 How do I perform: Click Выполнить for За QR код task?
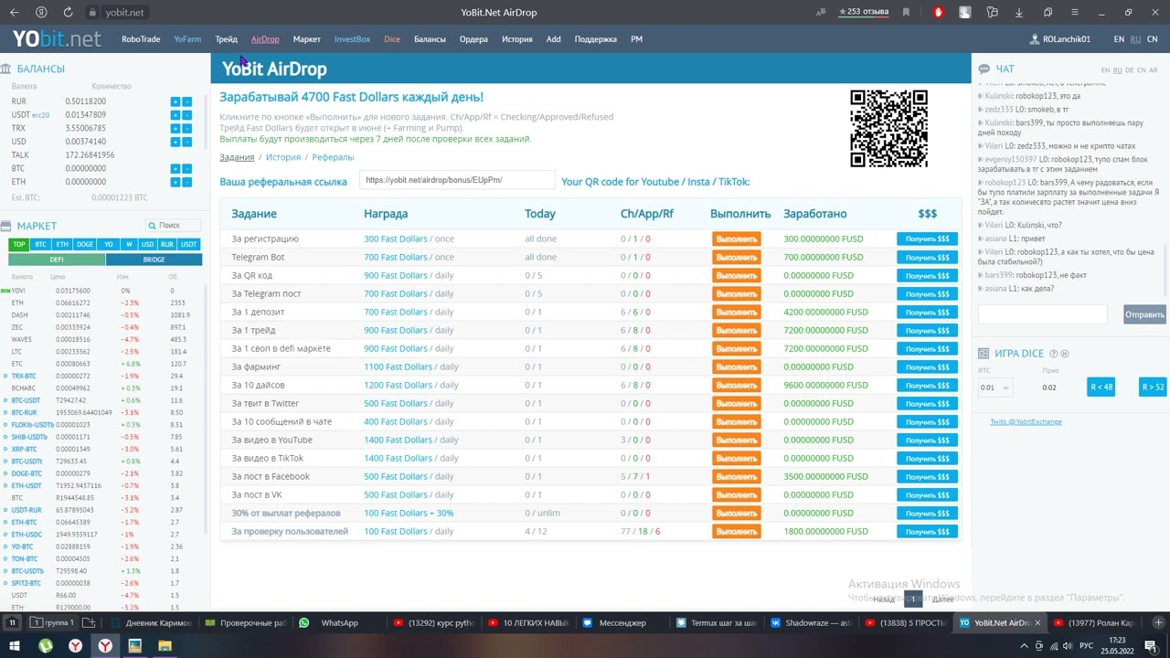(x=736, y=276)
